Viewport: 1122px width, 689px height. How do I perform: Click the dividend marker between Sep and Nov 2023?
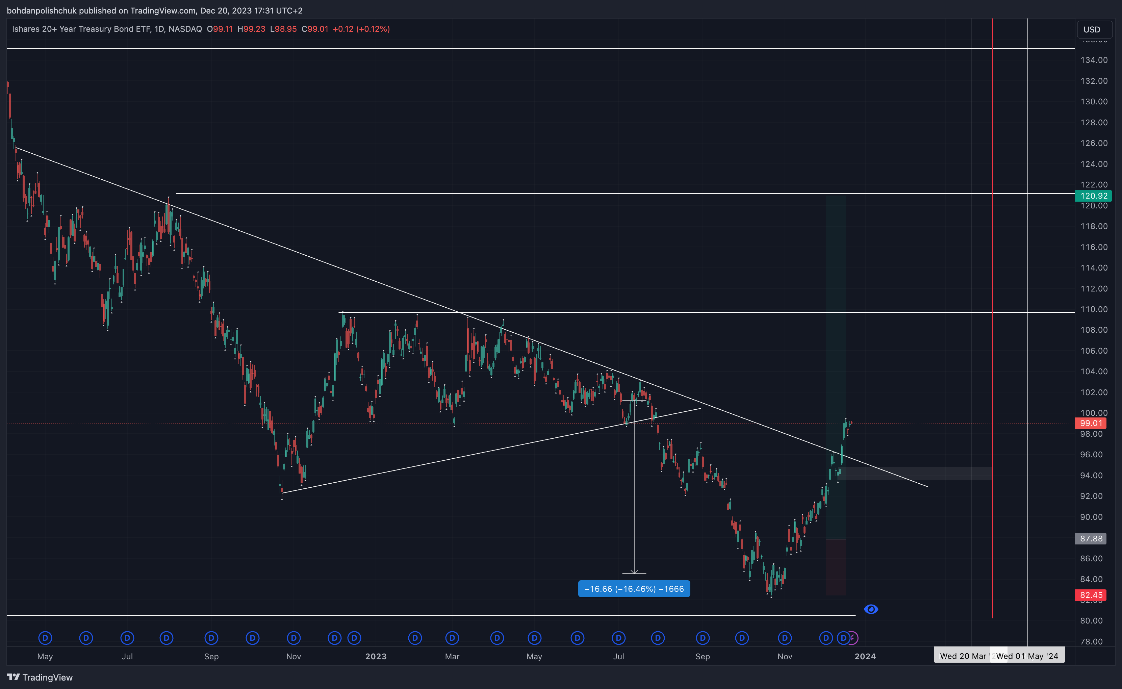pos(742,638)
